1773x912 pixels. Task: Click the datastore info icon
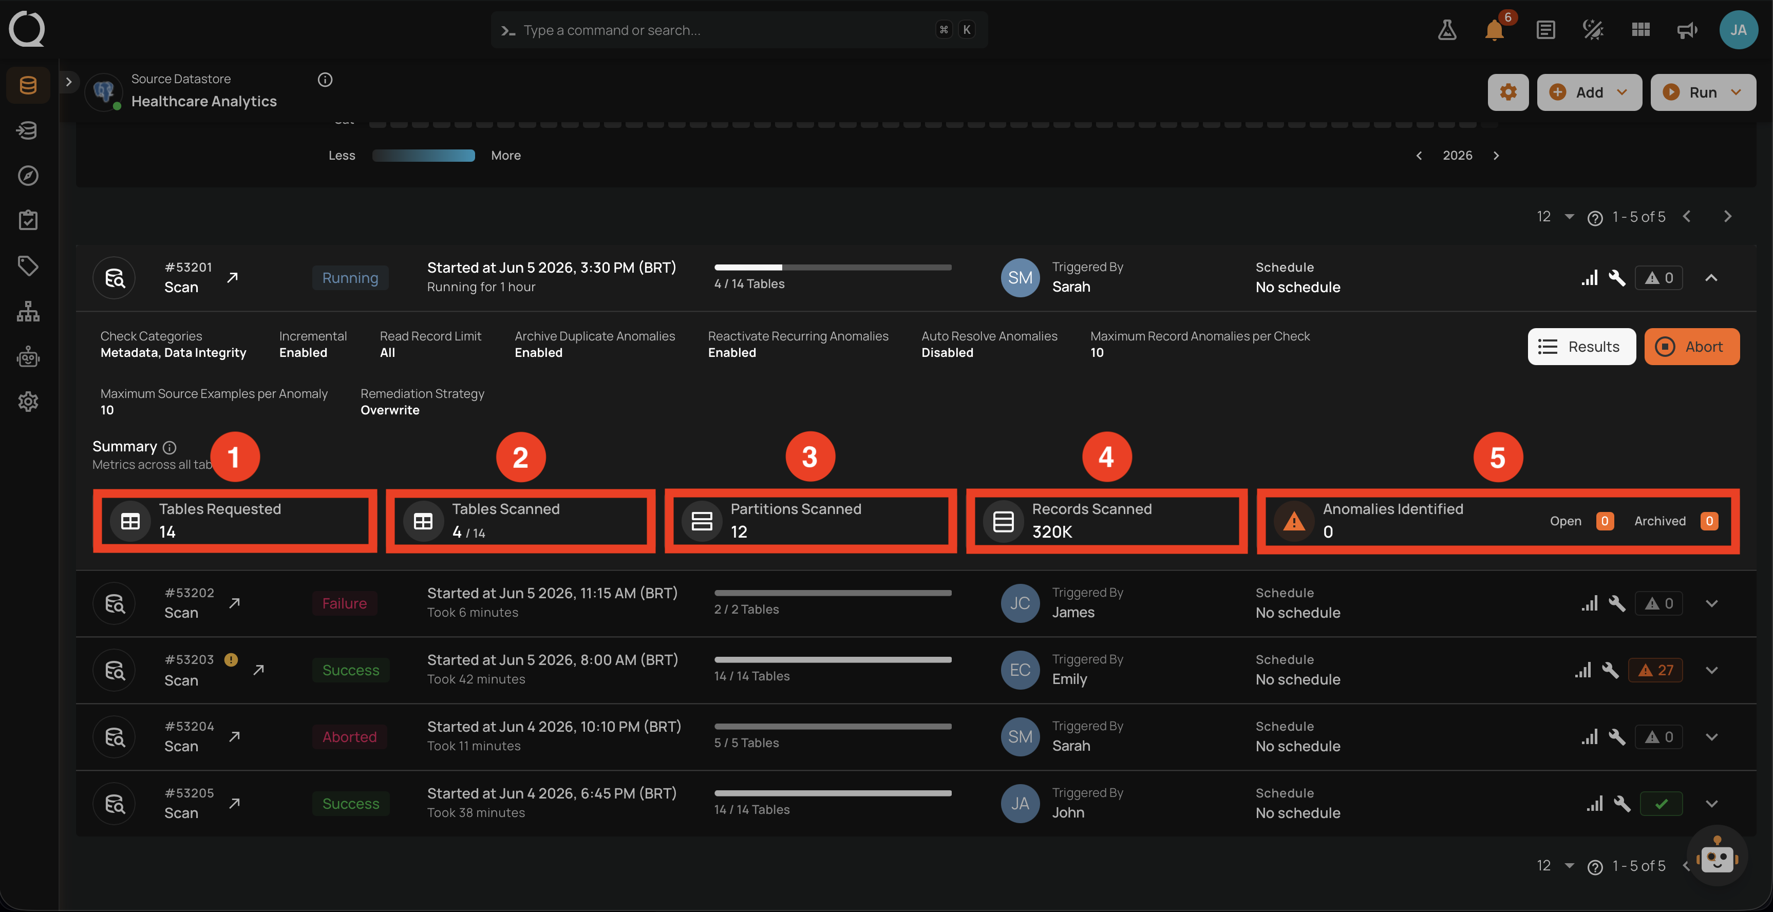pos(325,80)
